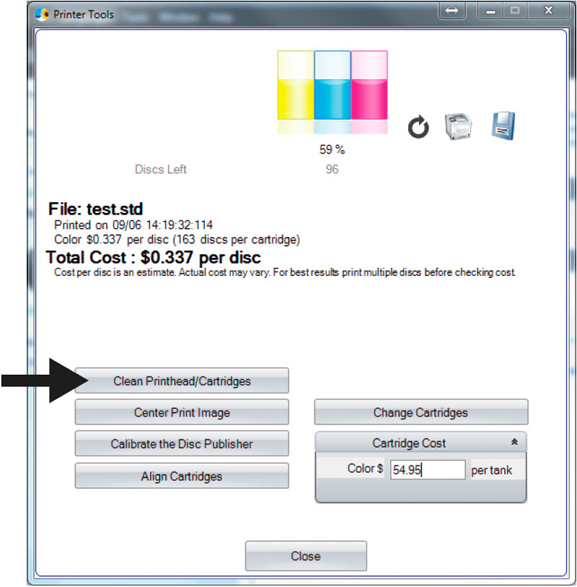The image size is (577, 587).
Task: Collapse the Cartridge Cost panel chevron
Action: click(514, 442)
